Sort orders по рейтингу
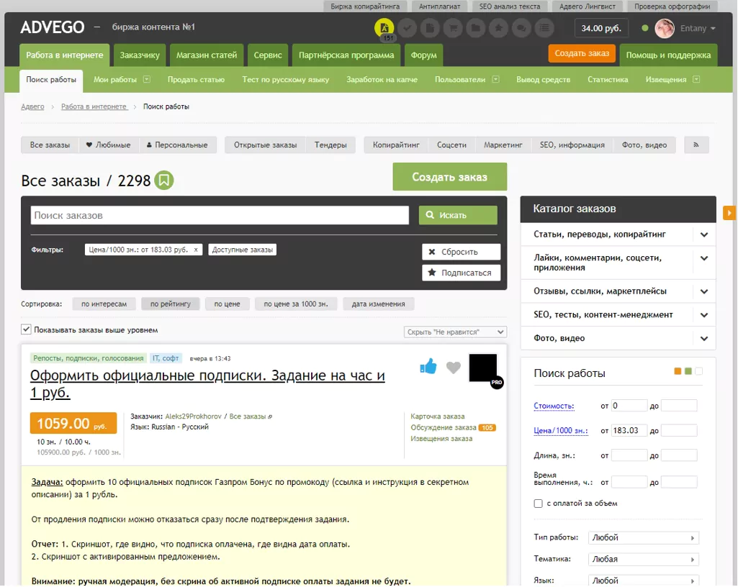738x587 pixels. pyautogui.click(x=171, y=304)
